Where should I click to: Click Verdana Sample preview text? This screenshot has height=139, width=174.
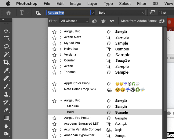(x=123, y=55)
